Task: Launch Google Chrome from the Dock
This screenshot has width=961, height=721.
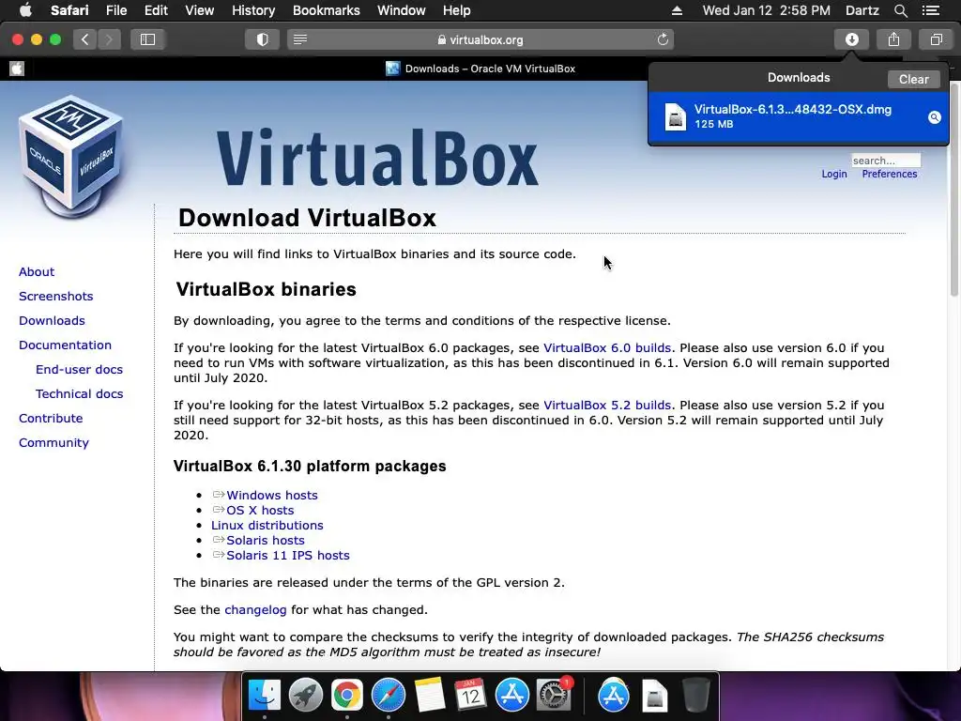Action: [x=347, y=696]
